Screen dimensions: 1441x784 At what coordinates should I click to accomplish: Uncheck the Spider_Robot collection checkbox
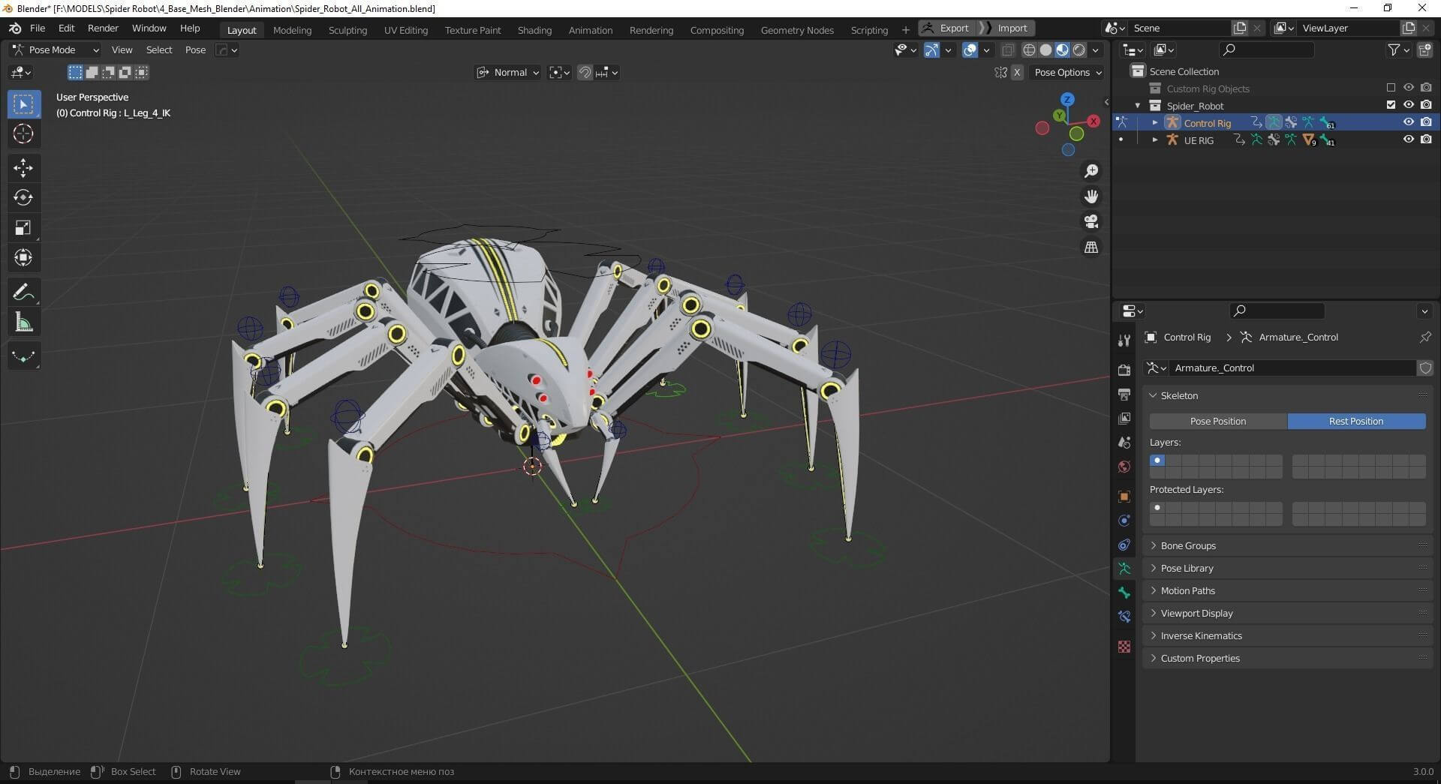[x=1391, y=105]
